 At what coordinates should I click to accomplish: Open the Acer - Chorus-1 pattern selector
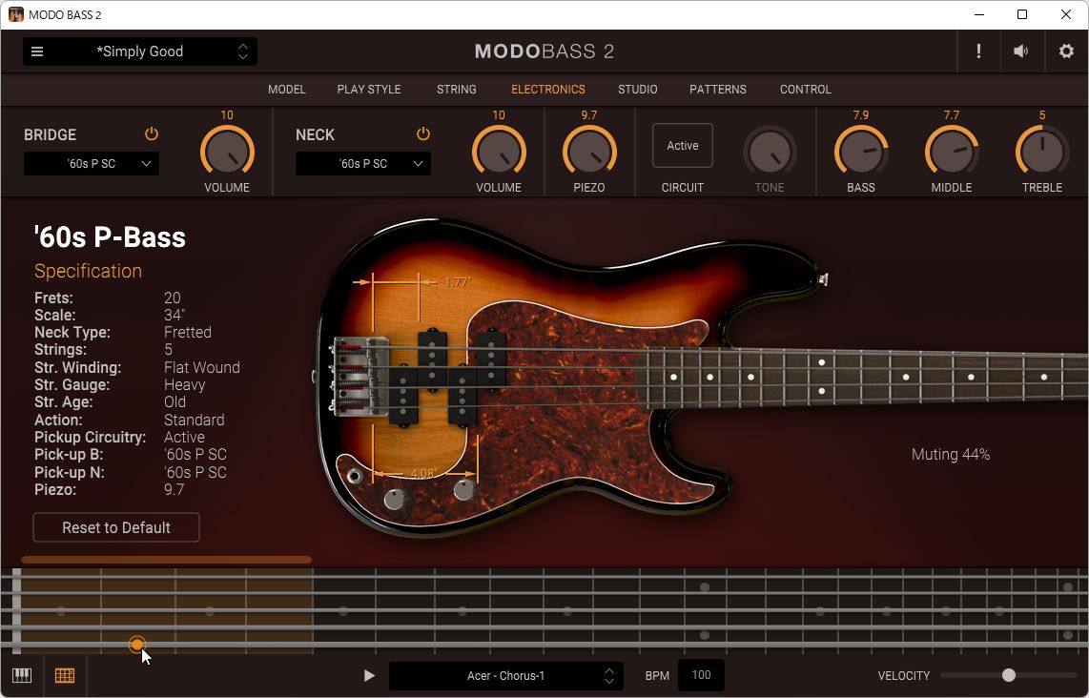tap(505, 675)
